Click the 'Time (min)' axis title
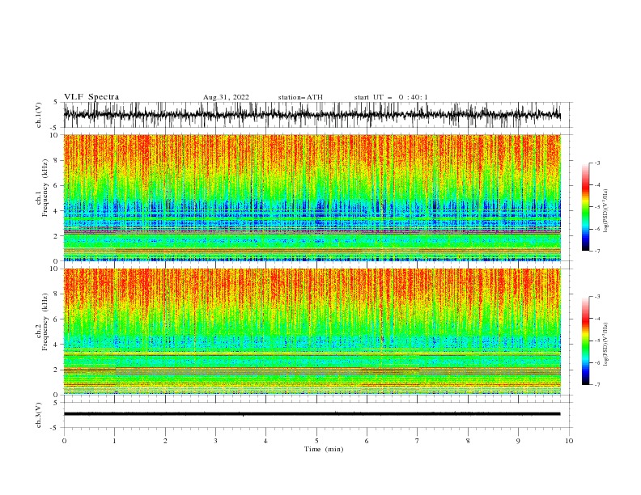The image size is (641, 495). (324, 449)
